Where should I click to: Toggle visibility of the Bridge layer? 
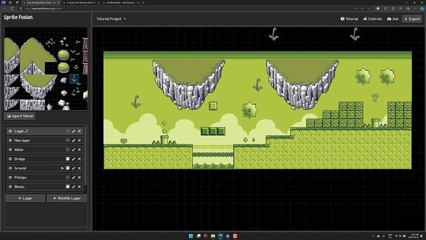coord(11,159)
